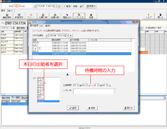Go to previous CP attendance date in dialog

pos(46,35)
